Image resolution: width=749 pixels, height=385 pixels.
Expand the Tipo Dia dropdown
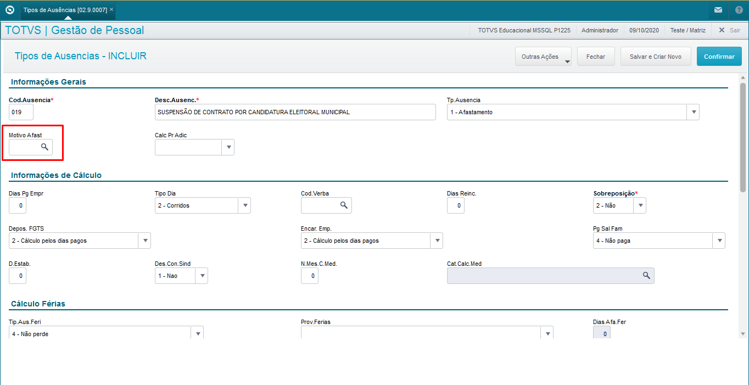(x=244, y=205)
